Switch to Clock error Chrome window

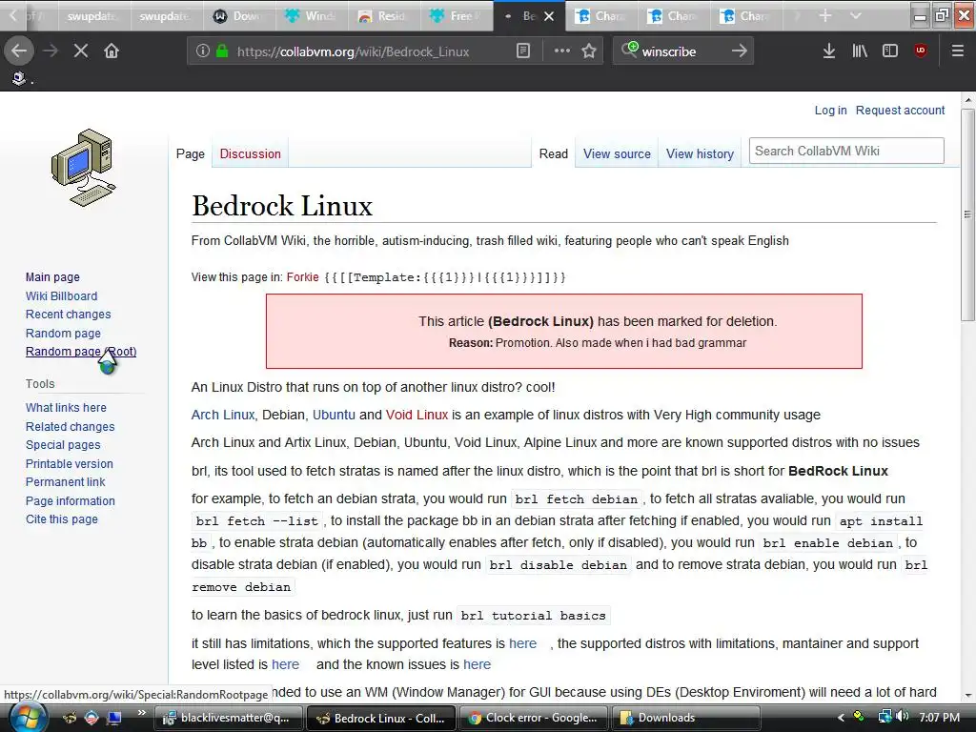pyautogui.click(x=533, y=718)
